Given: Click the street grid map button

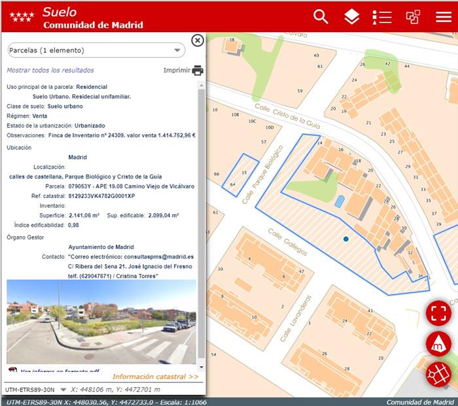Looking at the screenshot, I should pyautogui.click(x=438, y=375).
